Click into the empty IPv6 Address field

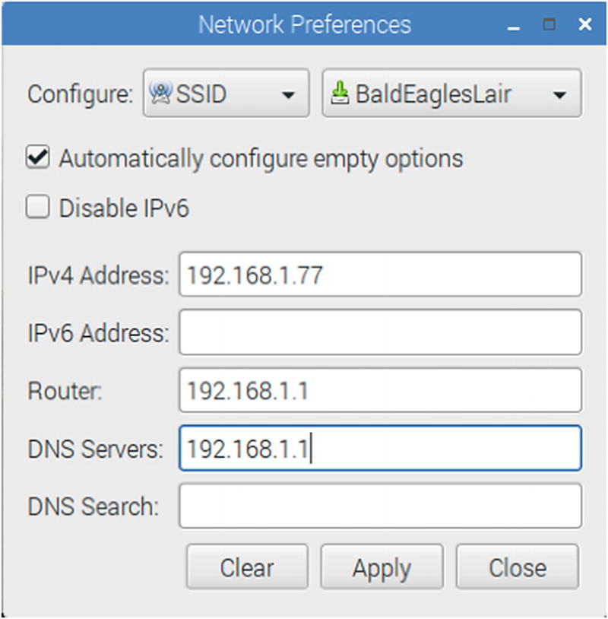pos(380,332)
